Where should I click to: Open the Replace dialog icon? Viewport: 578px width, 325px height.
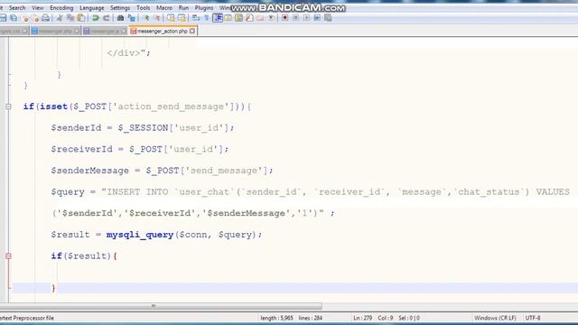pos(132,18)
